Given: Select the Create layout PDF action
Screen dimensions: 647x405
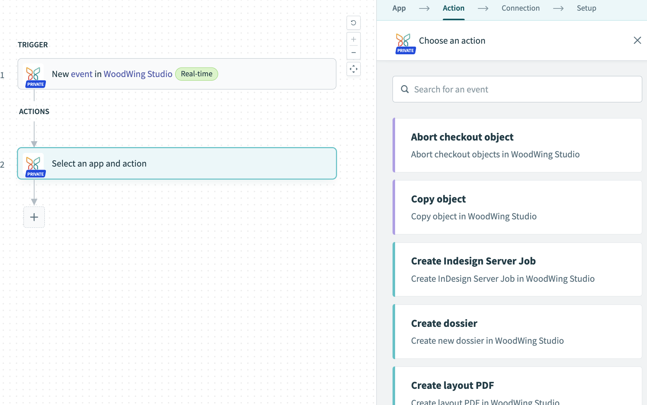Looking at the screenshot, I should pyautogui.click(x=517, y=386).
